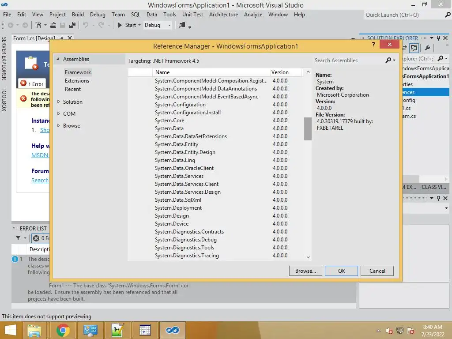Click the green Start play arrow
Image resolution: width=452 pixels, height=339 pixels.
click(120, 25)
